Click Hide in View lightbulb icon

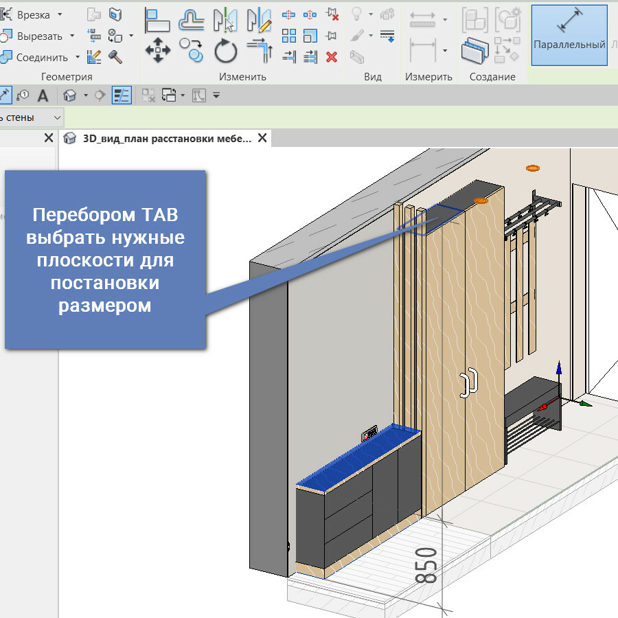tap(356, 14)
